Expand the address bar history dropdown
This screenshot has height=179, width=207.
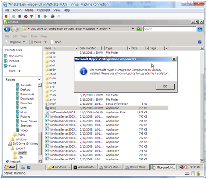pos(133,29)
